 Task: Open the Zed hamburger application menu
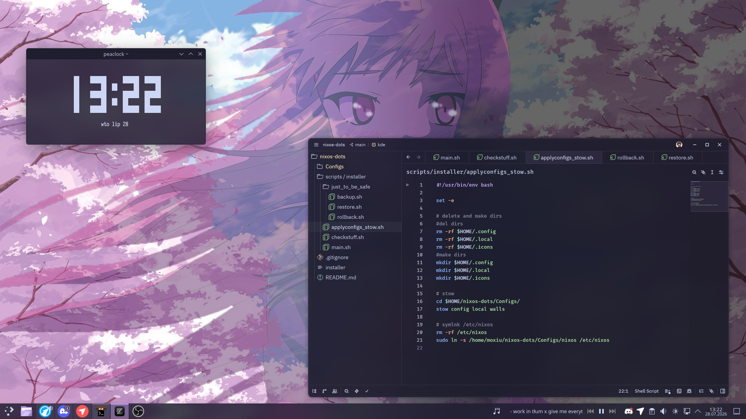[316, 145]
